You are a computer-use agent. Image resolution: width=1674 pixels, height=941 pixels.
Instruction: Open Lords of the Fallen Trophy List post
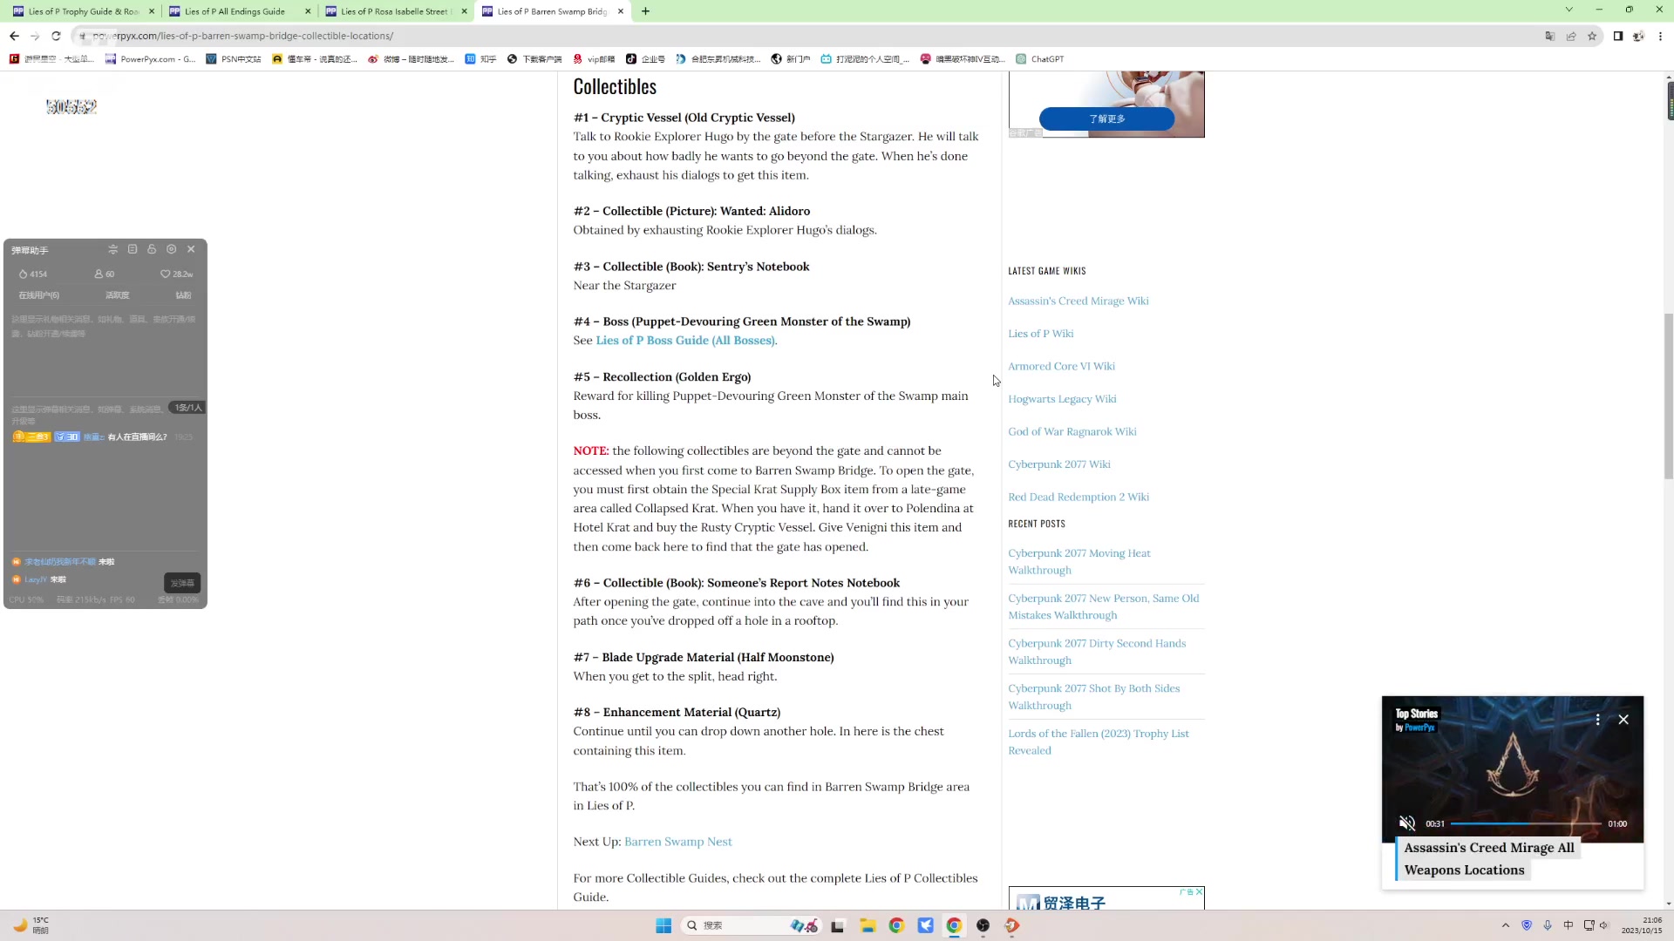[x=1099, y=742]
